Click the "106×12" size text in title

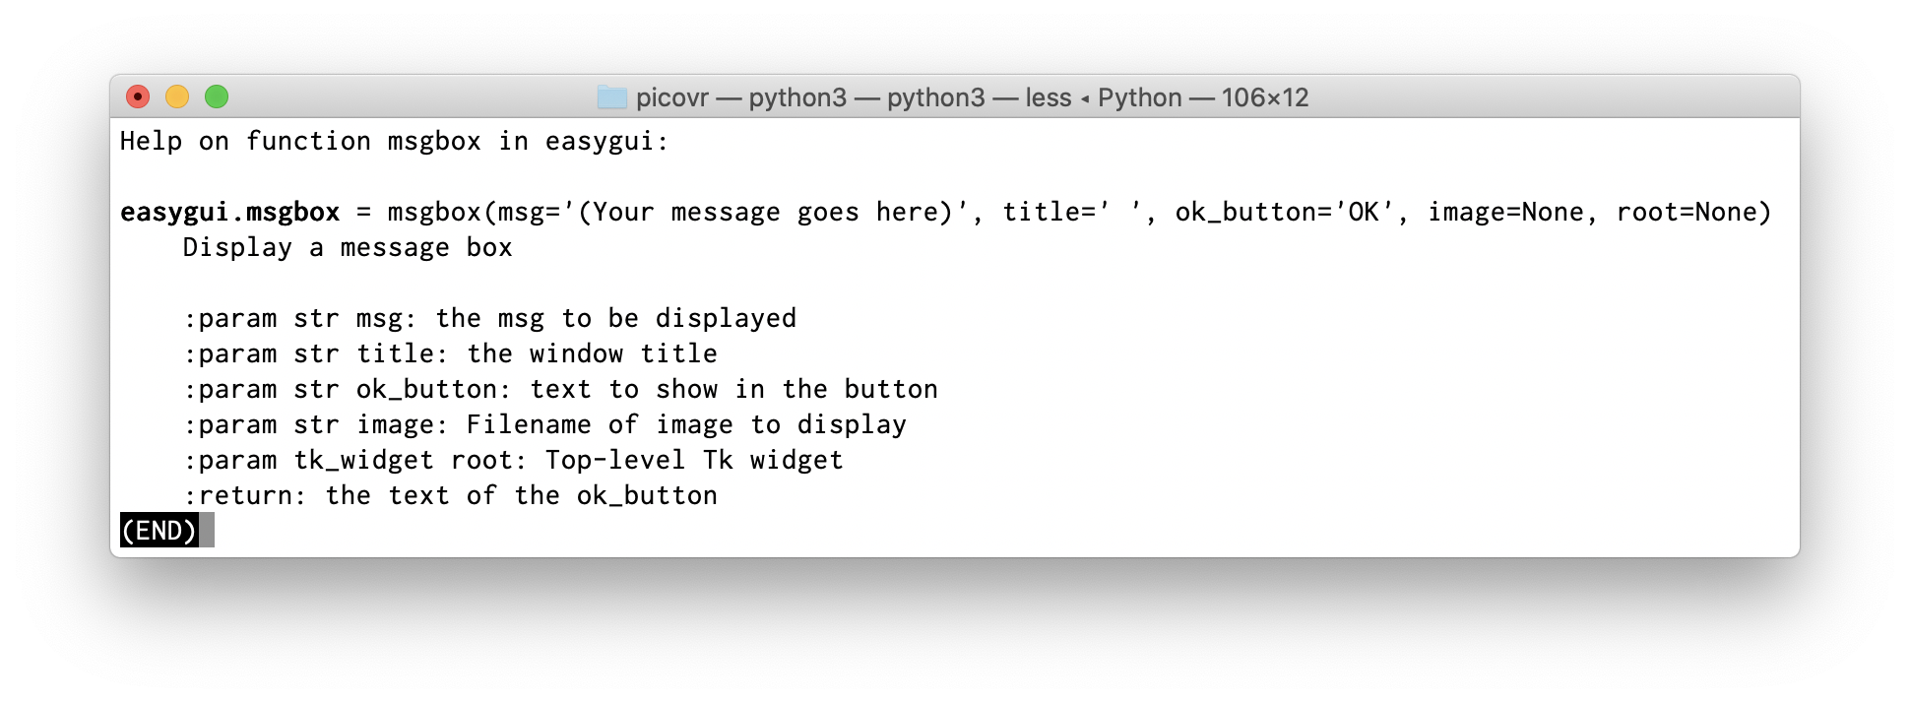point(1265,97)
